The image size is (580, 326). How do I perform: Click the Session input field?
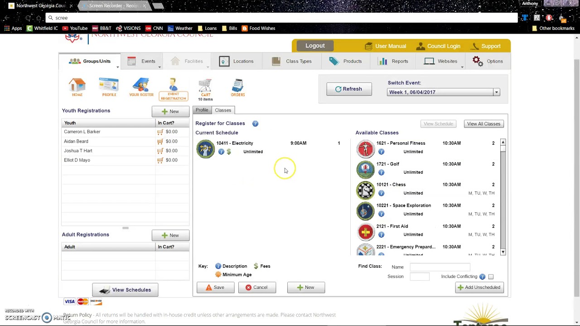pos(420,277)
